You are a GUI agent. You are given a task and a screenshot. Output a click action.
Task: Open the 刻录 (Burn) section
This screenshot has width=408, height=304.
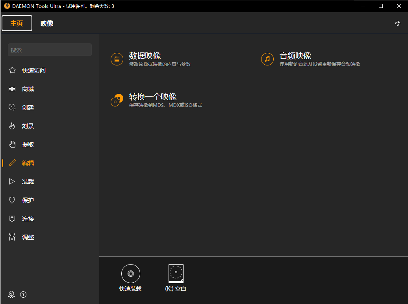coord(28,126)
